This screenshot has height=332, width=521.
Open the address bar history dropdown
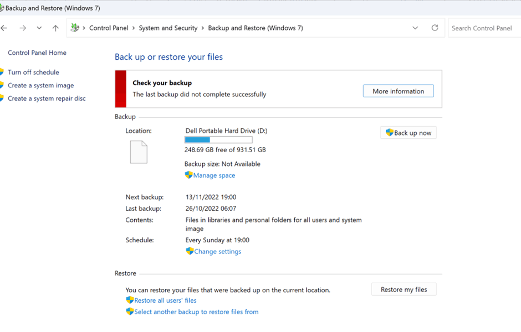[x=415, y=28]
